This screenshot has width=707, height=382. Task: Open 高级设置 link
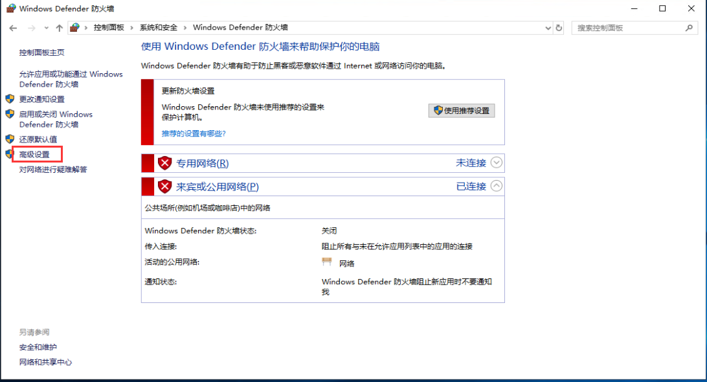click(34, 154)
